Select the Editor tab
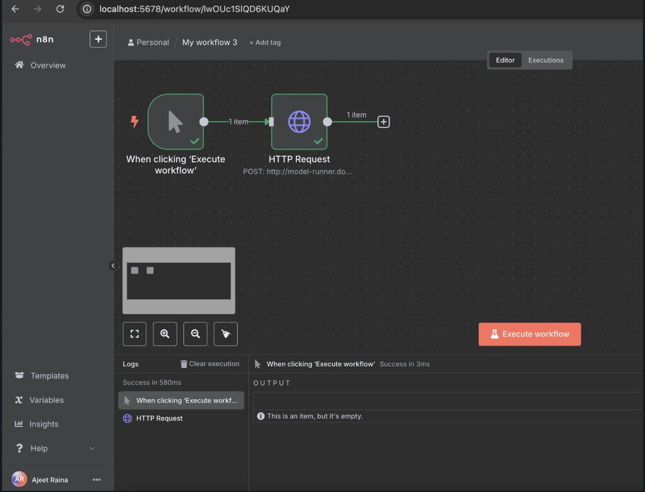645x492 pixels. pyautogui.click(x=505, y=60)
